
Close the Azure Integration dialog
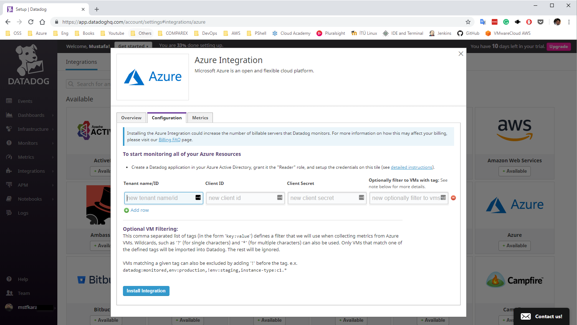click(x=461, y=54)
